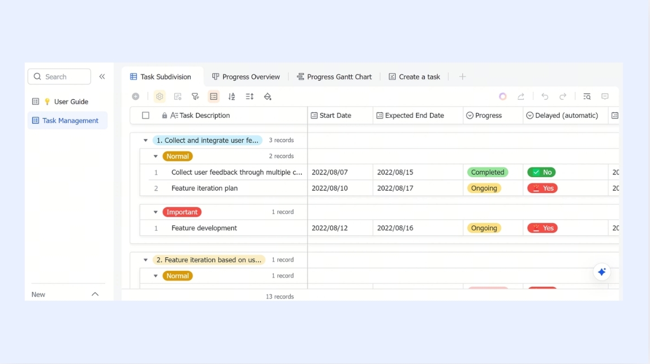Click the colorful circle AI icon in toolbar
Viewport: 650px width, 364px height.
pyautogui.click(x=503, y=97)
